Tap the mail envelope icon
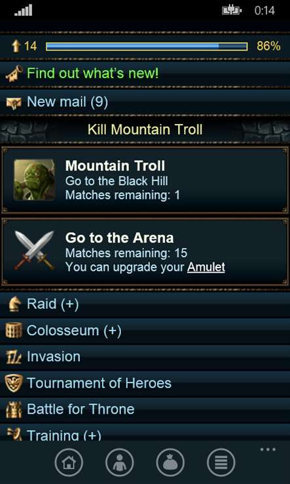Viewport: 290px width, 484px height. point(14,102)
